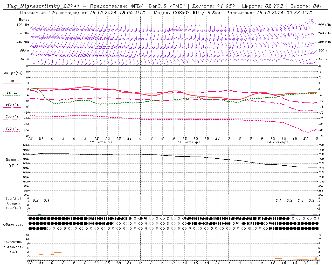Click the 'Рассчитано: 16.10.2025 22:38 UTC' timestamp
This screenshot has width=332, height=265.
click(269, 13)
